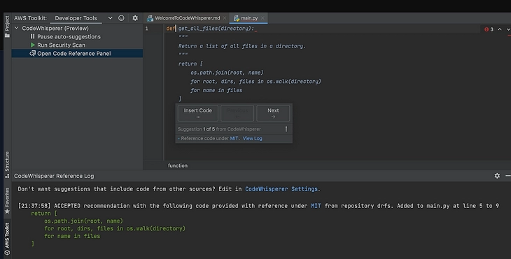Open the AWS Toolkit side tool window
The image size is (511, 259).
tap(7, 239)
